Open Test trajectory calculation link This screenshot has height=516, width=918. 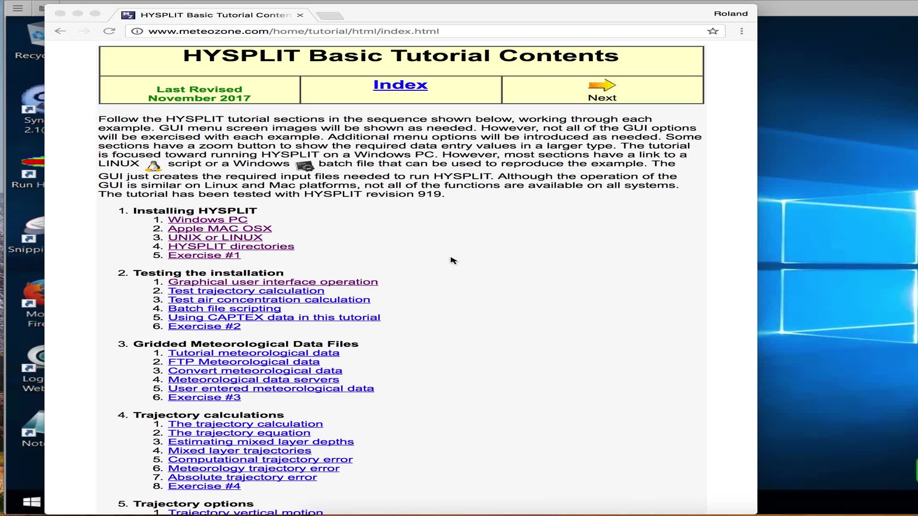click(246, 291)
